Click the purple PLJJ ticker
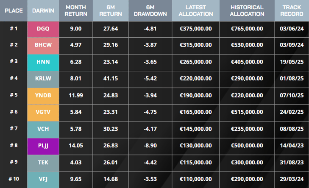 (x=43, y=146)
